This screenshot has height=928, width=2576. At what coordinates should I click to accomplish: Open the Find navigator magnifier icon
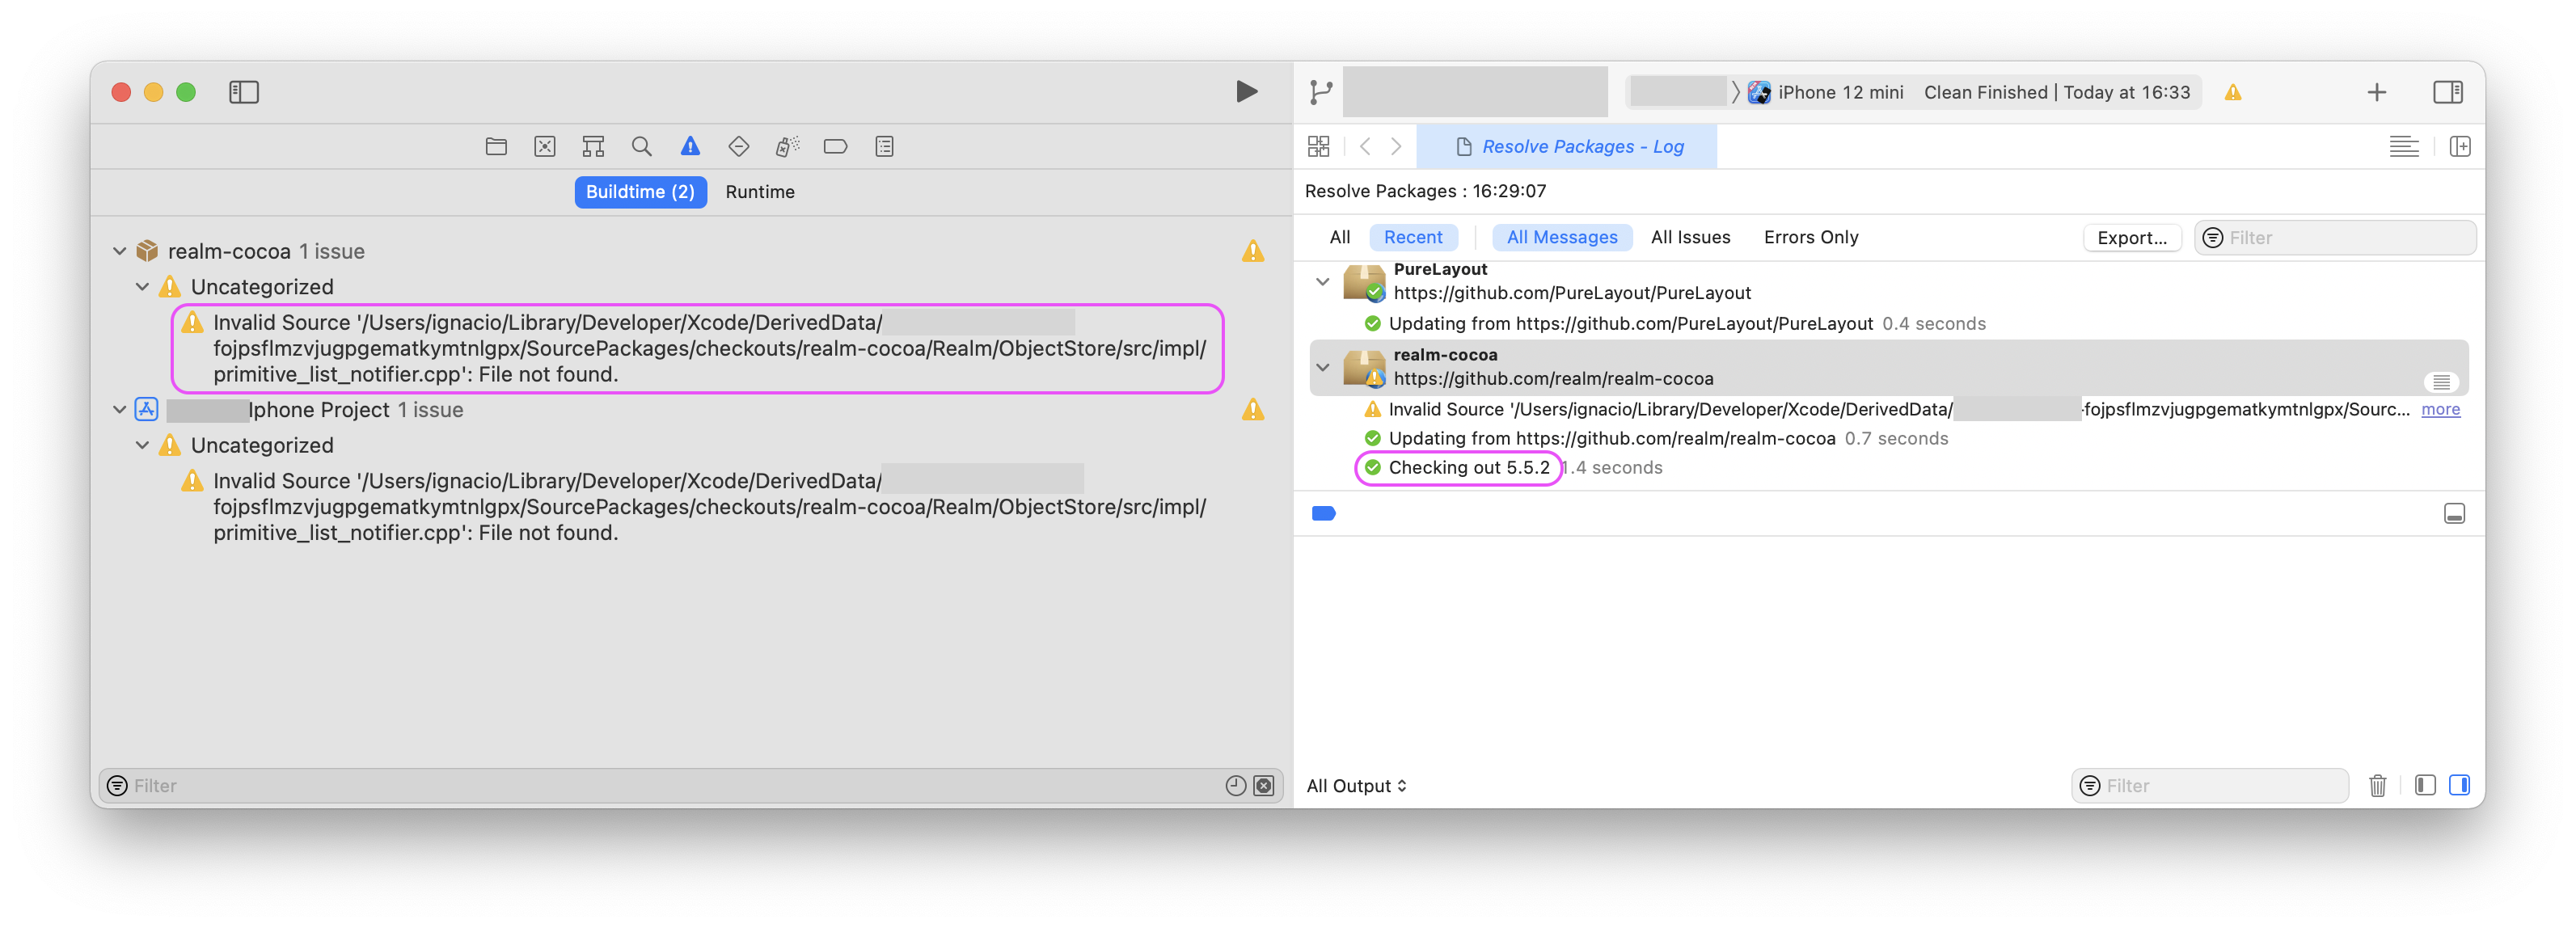point(641,147)
